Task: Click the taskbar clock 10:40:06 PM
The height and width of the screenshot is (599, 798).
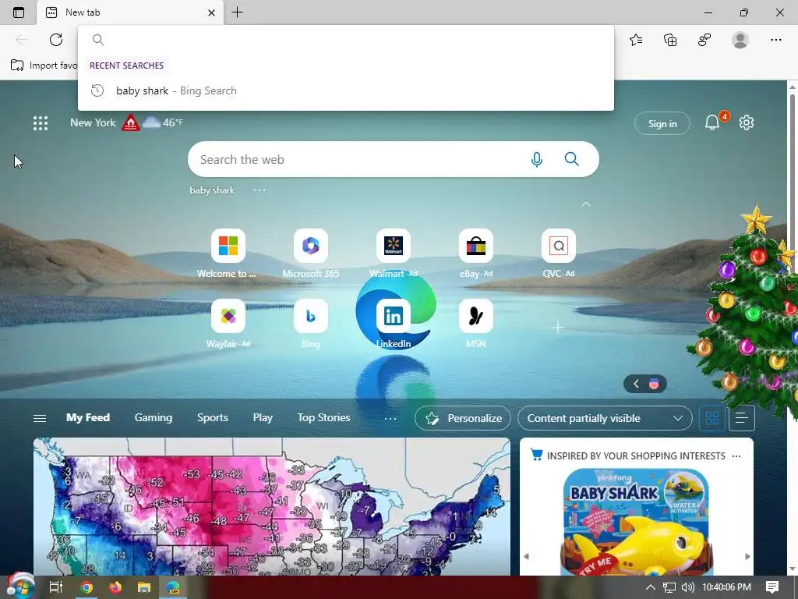Action: [726, 587]
